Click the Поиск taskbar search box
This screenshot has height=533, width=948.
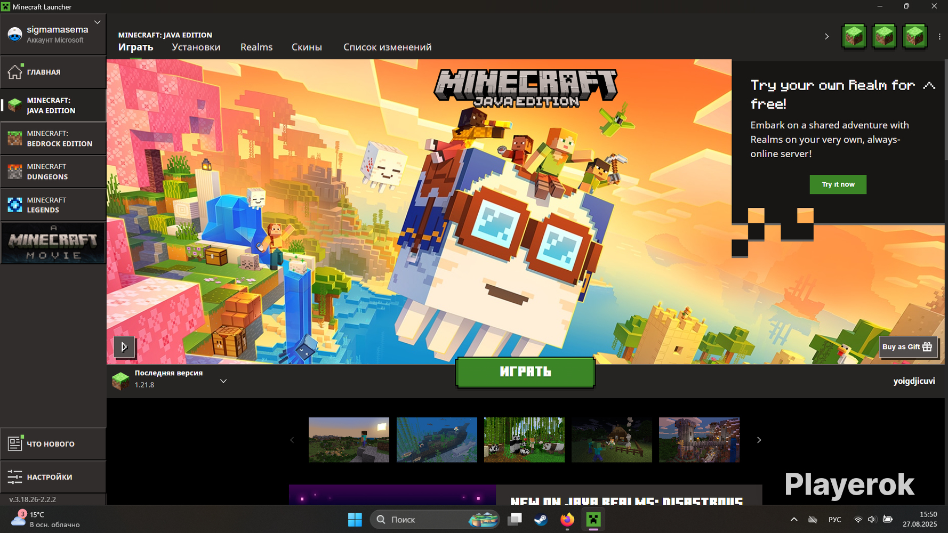tap(435, 519)
